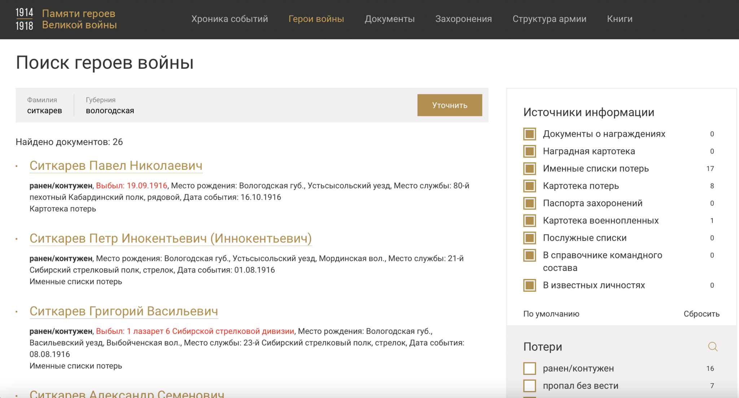
Task: Toggle Картотека военнопленных checkbox
Action: tap(529, 220)
